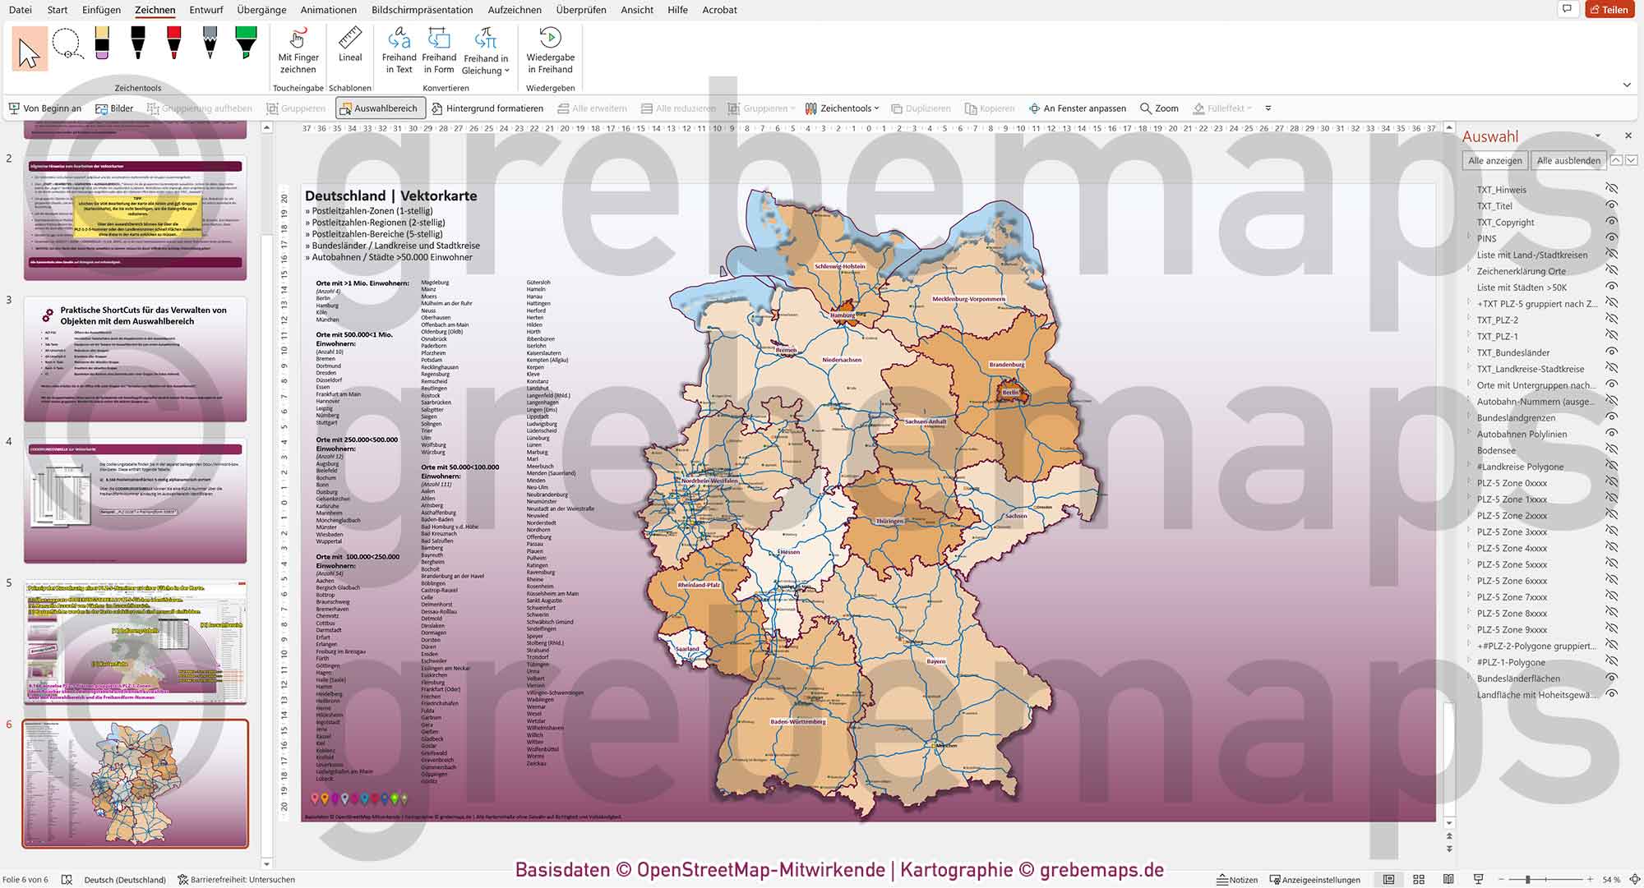Image resolution: width=1644 pixels, height=888 pixels.
Task: Convert ink with Freihand in Text
Action: pyautogui.click(x=399, y=51)
